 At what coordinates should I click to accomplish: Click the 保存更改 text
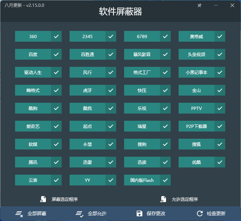click(x=156, y=213)
